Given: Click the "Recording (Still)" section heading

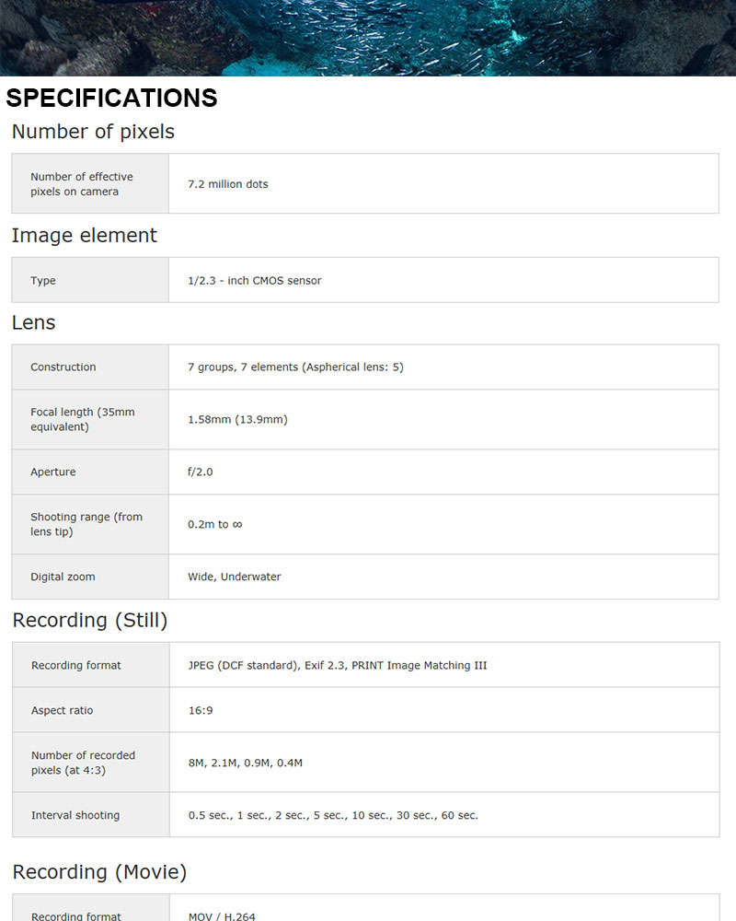Looking at the screenshot, I should [90, 621].
